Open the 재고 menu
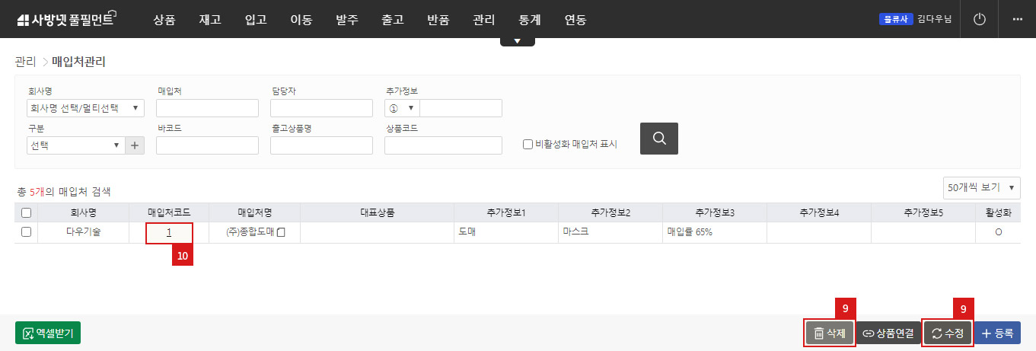The height and width of the screenshot is (351, 1036). (x=209, y=20)
